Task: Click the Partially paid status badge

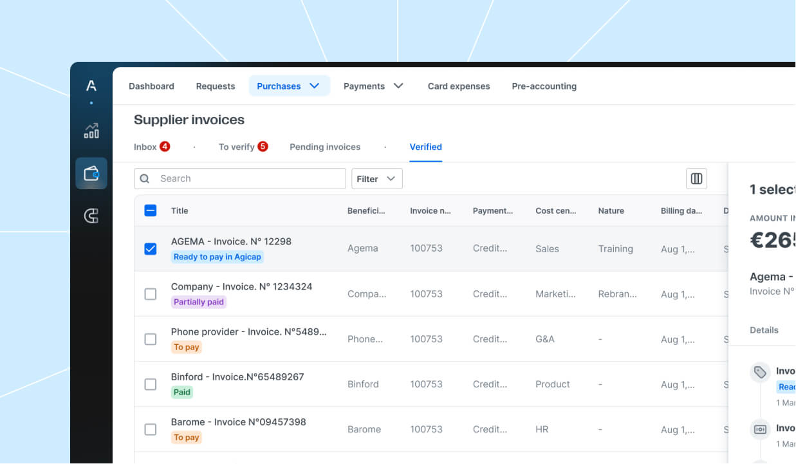Action: (199, 302)
